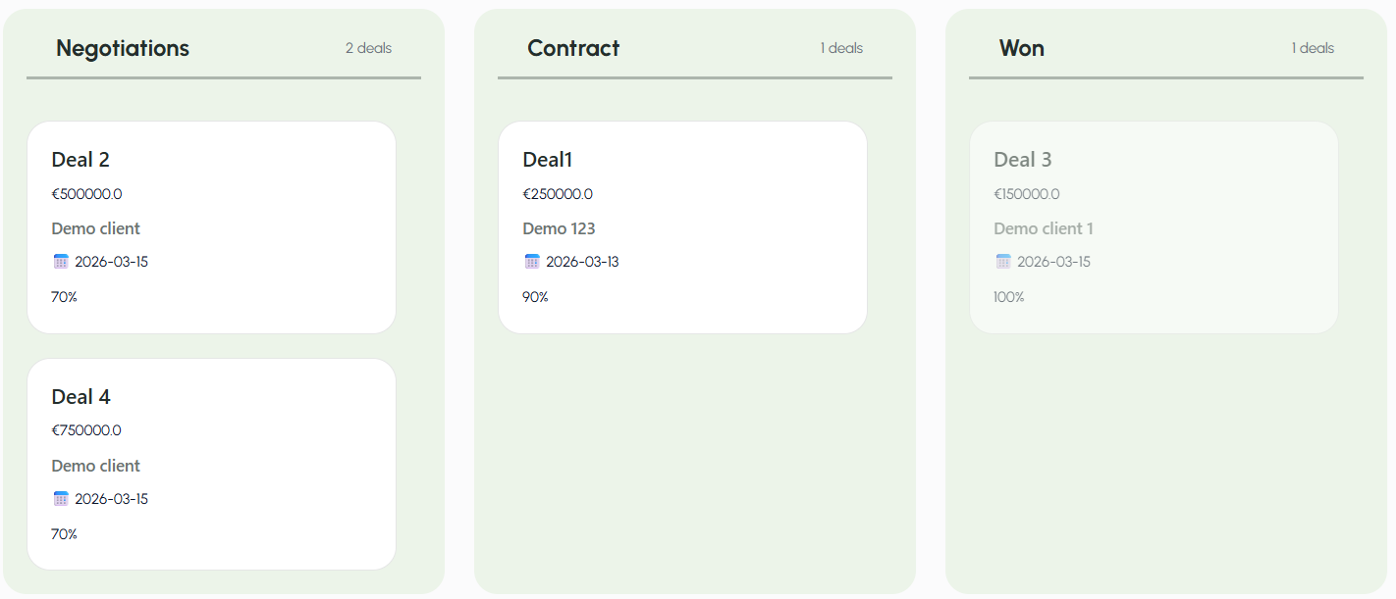Select the Negotiations column header
The height and width of the screenshot is (599, 1396).
tap(123, 48)
